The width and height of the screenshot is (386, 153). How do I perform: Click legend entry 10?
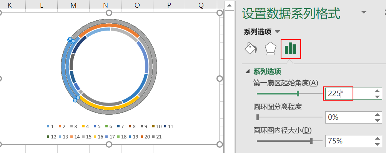pyautogui.click(x=157, y=126)
